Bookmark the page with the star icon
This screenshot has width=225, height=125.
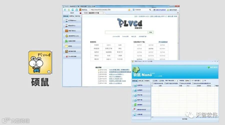(x=129, y=10)
